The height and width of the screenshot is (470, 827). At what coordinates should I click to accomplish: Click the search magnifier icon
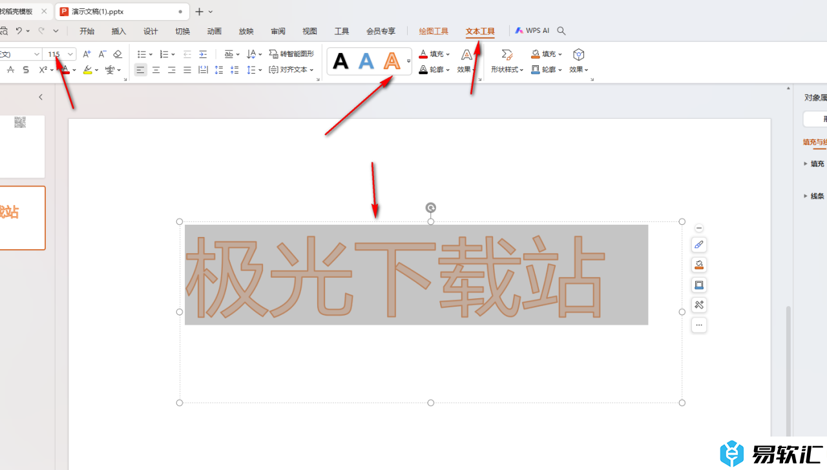561,30
